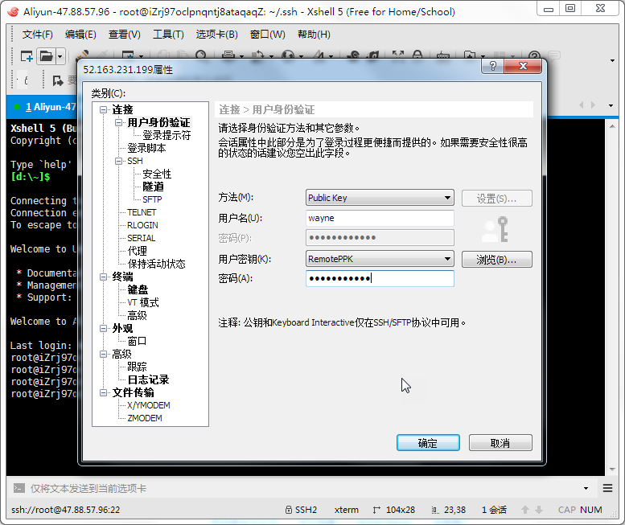This screenshot has height=525, width=625.
Task: Click the New session toolbar icon
Action: click(27, 56)
